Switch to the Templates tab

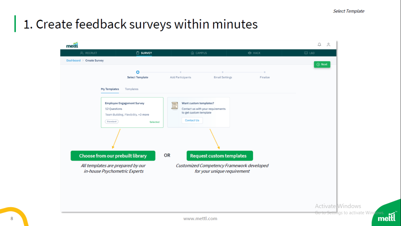[x=132, y=89]
